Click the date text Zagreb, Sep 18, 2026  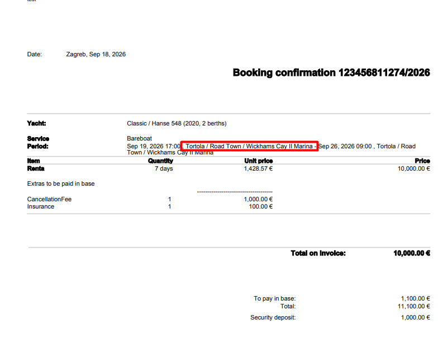pos(96,54)
